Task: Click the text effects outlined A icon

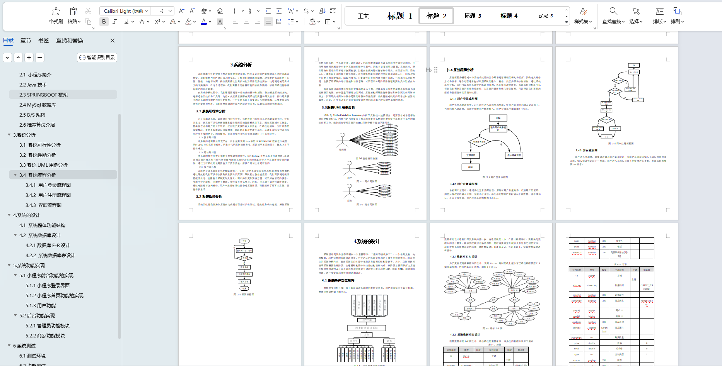Action: pos(173,22)
